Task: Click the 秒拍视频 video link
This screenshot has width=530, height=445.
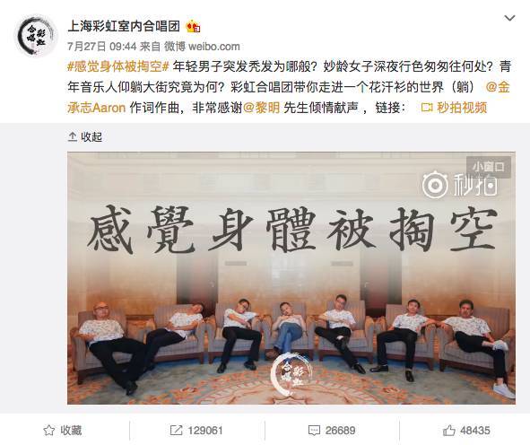Action: tap(462, 108)
